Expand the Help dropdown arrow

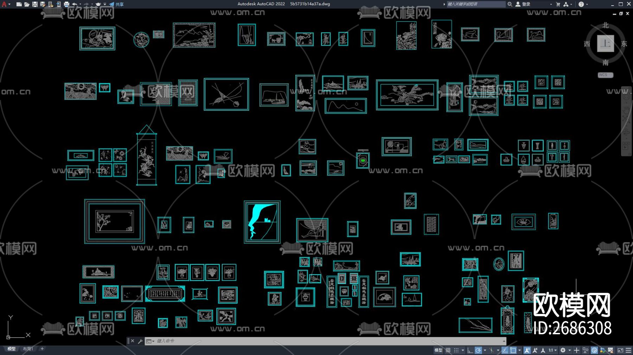587,4
